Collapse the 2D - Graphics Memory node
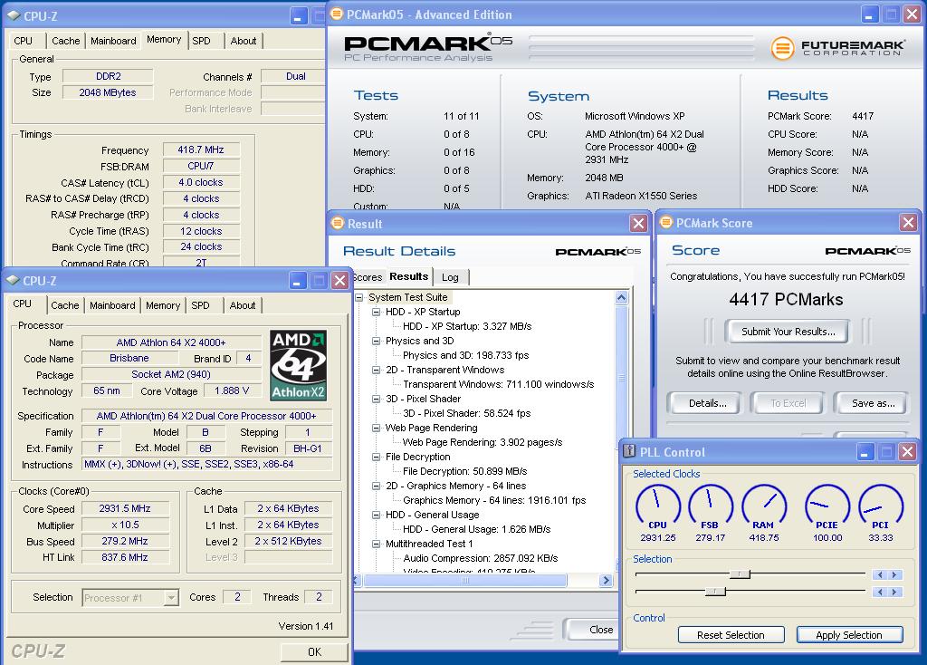This screenshot has width=927, height=665. [376, 486]
